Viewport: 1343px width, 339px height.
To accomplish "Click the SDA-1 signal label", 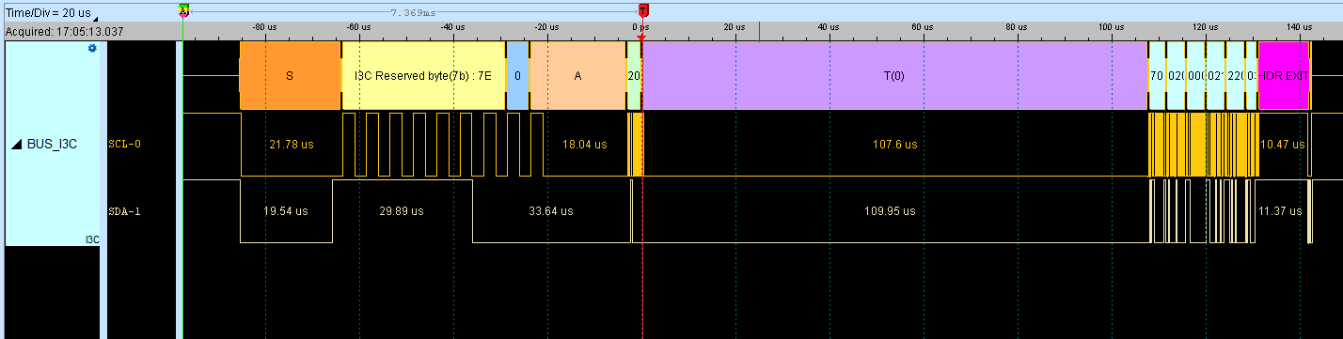I will (125, 211).
